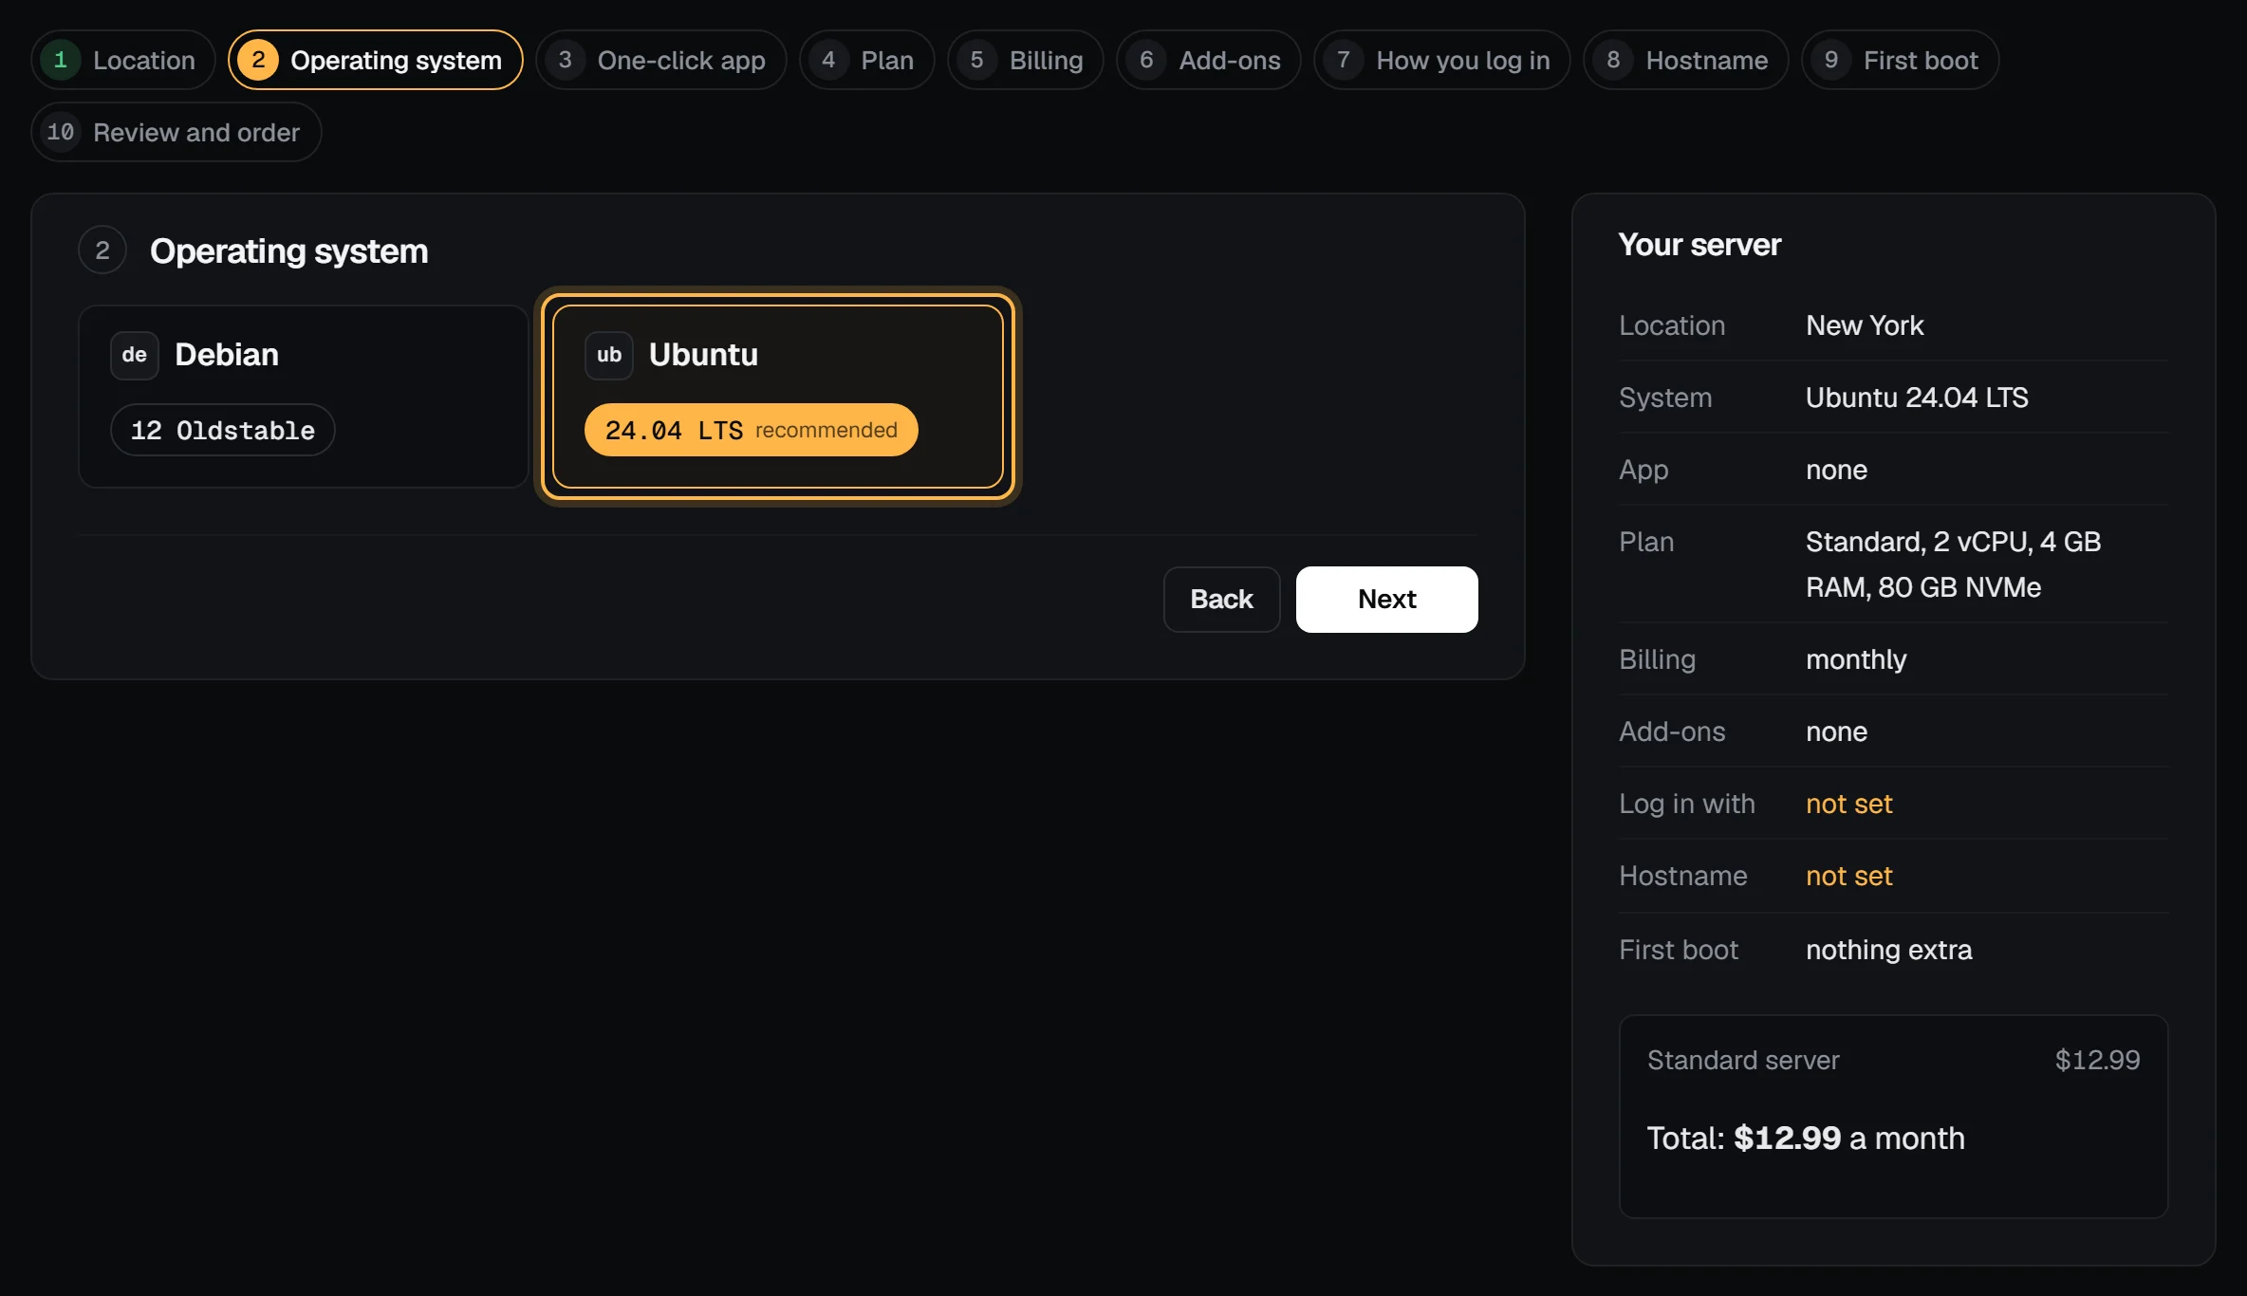Image resolution: width=2247 pixels, height=1296 pixels.
Task: Choose Ubuntu 24.04 LTS recommended version
Action: (752, 430)
